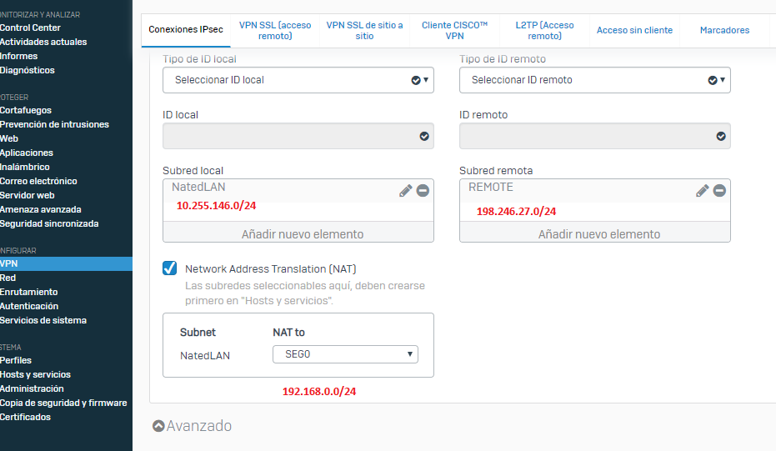This screenshot has height=451, width=776.
Task: Go to the L2TP (Acceso remoto) tab
Action: coord(544,31)
